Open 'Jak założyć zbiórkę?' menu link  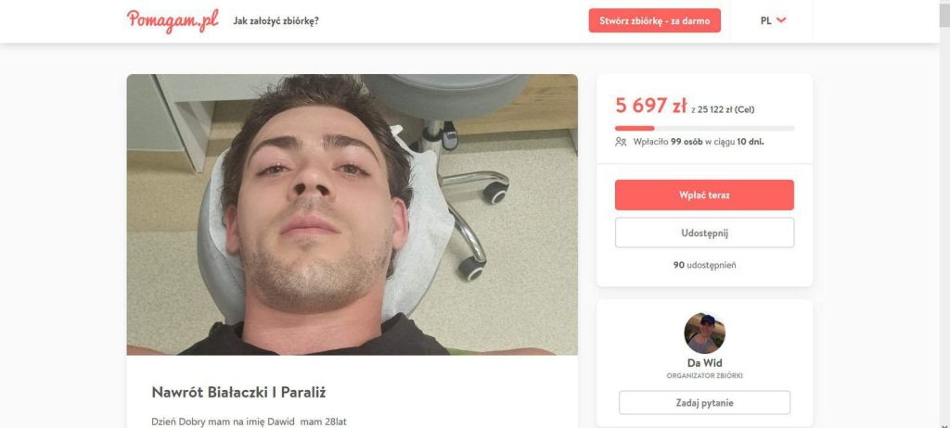(276, 20)
